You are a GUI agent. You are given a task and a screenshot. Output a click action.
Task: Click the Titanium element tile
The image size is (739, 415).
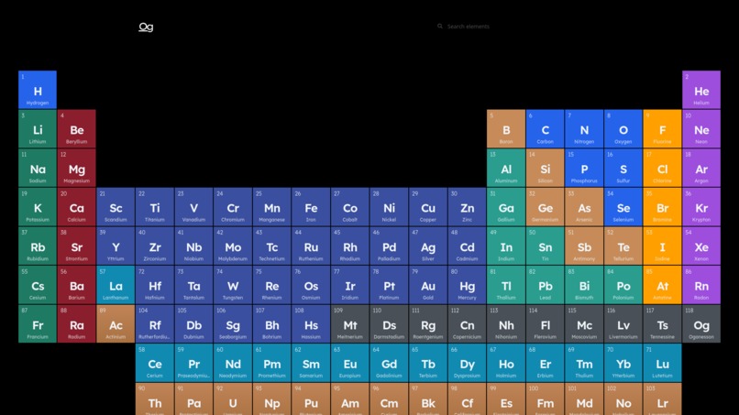point(155,207)
